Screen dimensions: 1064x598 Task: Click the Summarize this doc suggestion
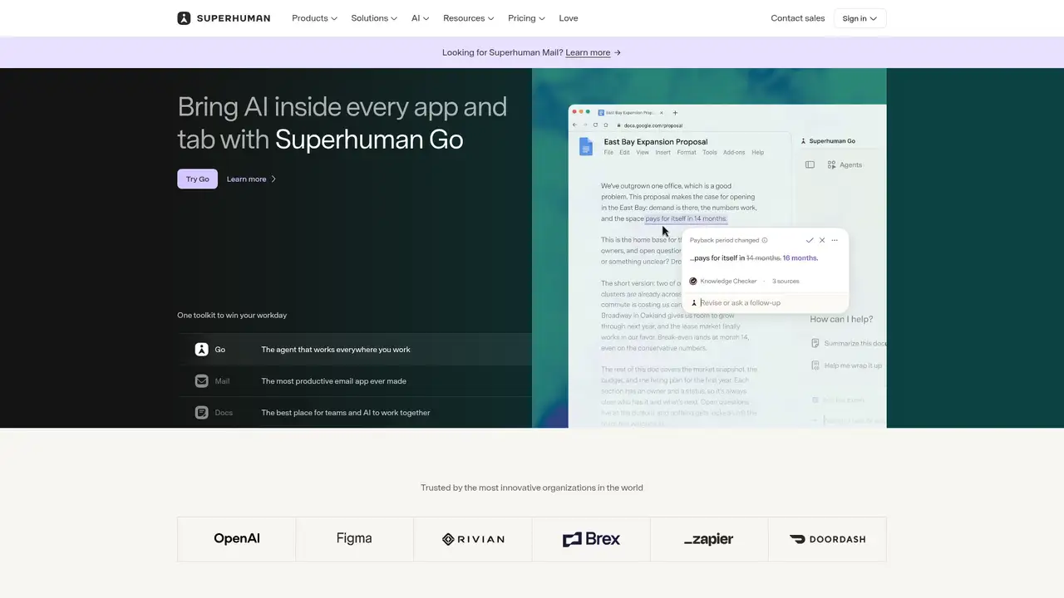pos(848,343)
